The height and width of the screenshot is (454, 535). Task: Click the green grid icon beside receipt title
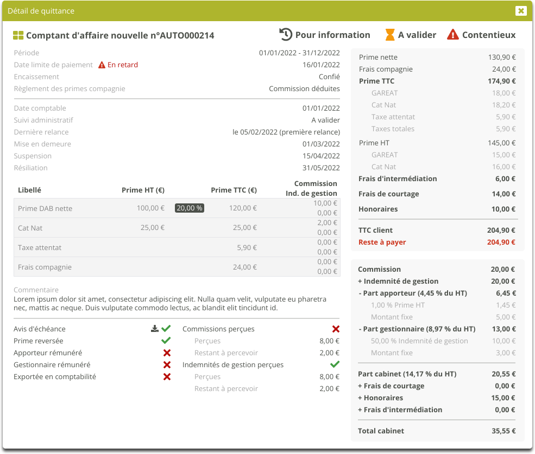click(18, 36)
